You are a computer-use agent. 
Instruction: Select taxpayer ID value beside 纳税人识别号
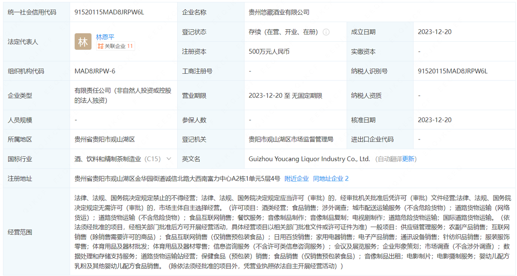452,71
